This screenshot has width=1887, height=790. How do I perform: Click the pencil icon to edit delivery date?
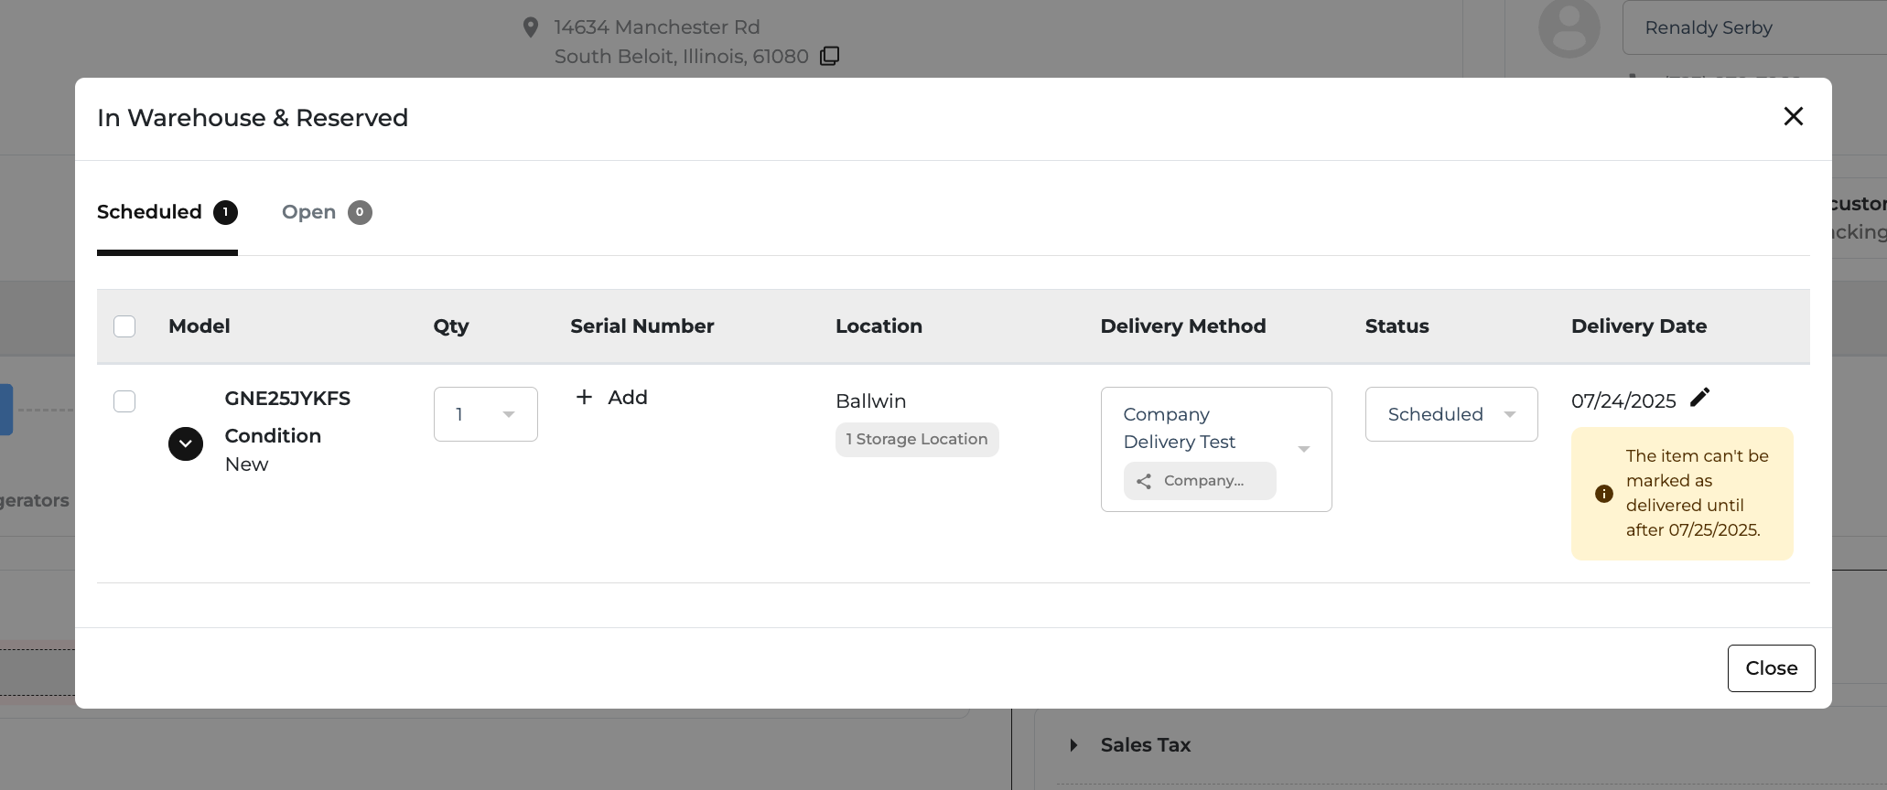click(x=1699, y=397)
